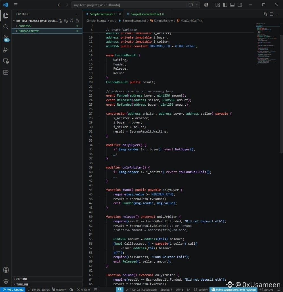
Task: Toggle the bottom panel
Action: coord(232,5)
